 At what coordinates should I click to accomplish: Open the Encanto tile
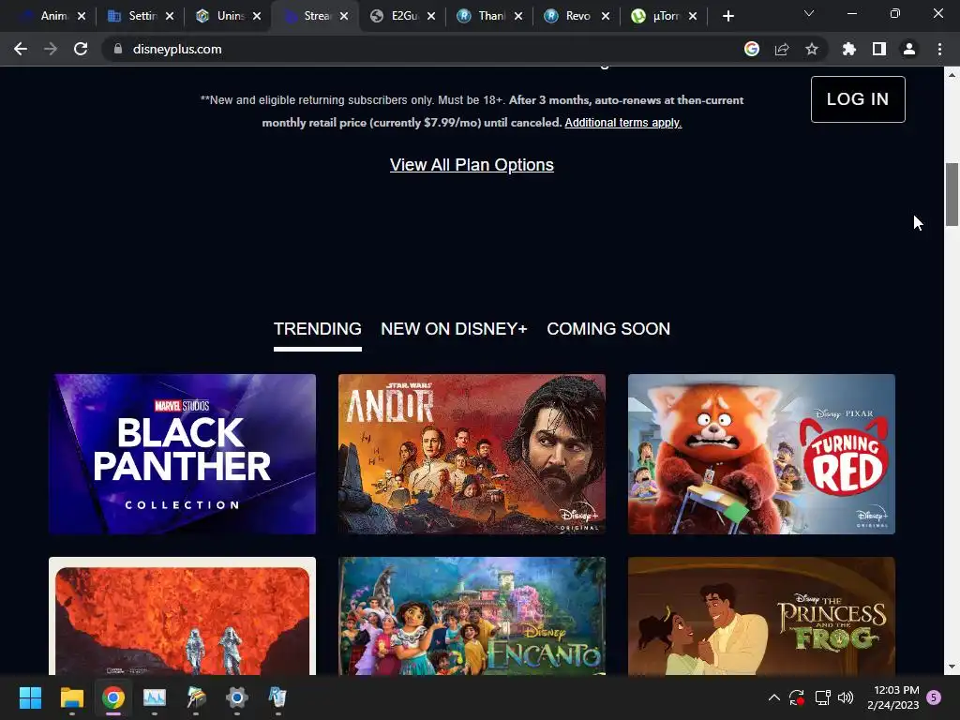pyautogui.click(x=472, y=616)
